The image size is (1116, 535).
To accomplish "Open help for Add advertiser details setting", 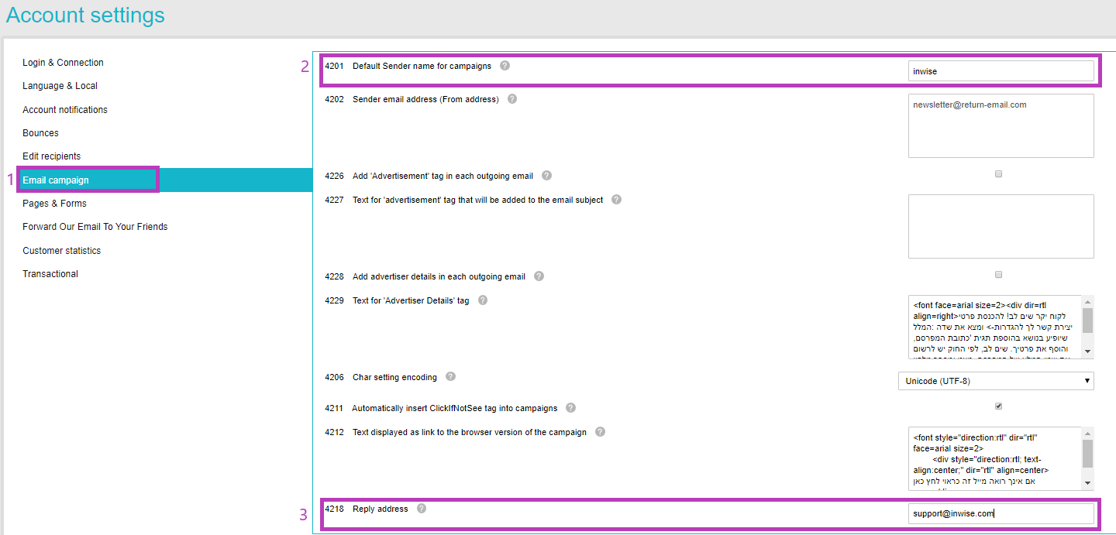I will pyautogui.click(x=539, y=276).
